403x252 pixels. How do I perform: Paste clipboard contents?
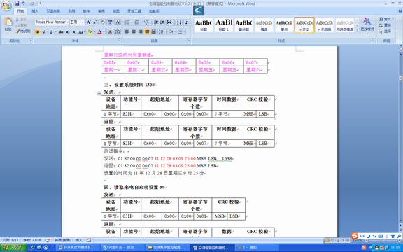8,26
